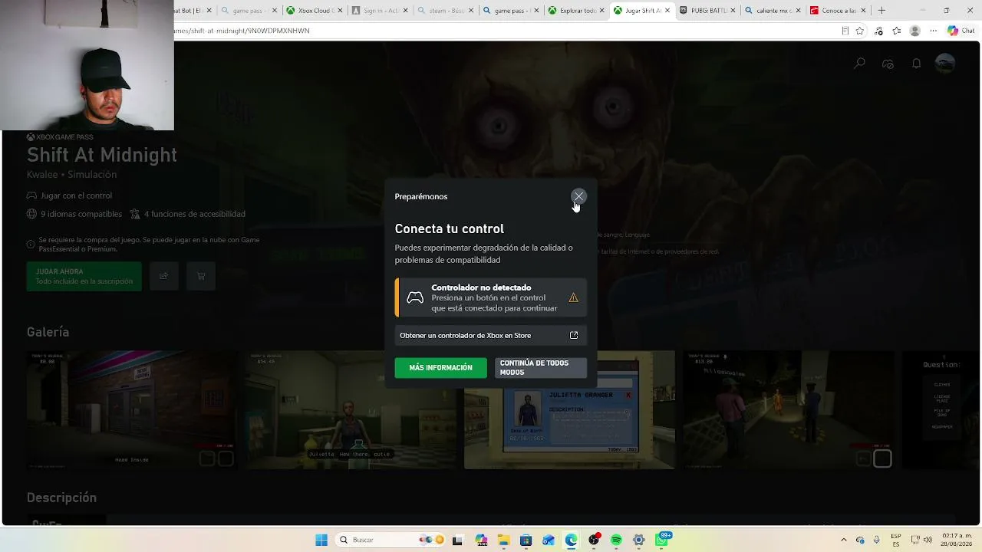Open the browser favorites list icon
Image resolution: width=982 pixels, height=552 pixels.
click(x=896, y=31)
